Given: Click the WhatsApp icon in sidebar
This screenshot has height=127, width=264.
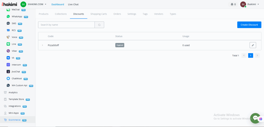Looking at the screenshot, I should click(x=8, y=16).
